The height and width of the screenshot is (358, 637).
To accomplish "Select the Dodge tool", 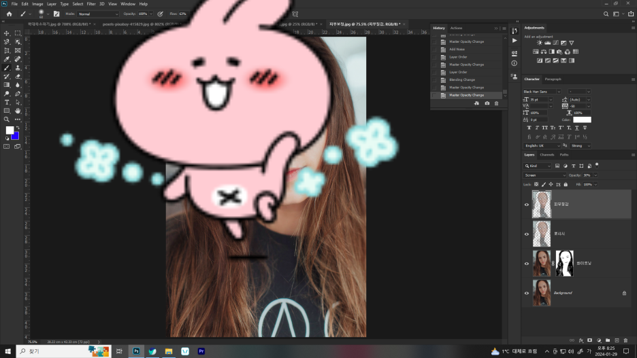I will coord(7,94).
